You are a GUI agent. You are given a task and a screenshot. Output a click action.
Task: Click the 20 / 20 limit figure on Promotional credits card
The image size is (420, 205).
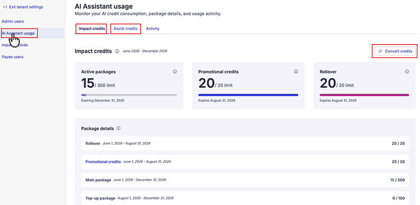(x=215, y=83)
